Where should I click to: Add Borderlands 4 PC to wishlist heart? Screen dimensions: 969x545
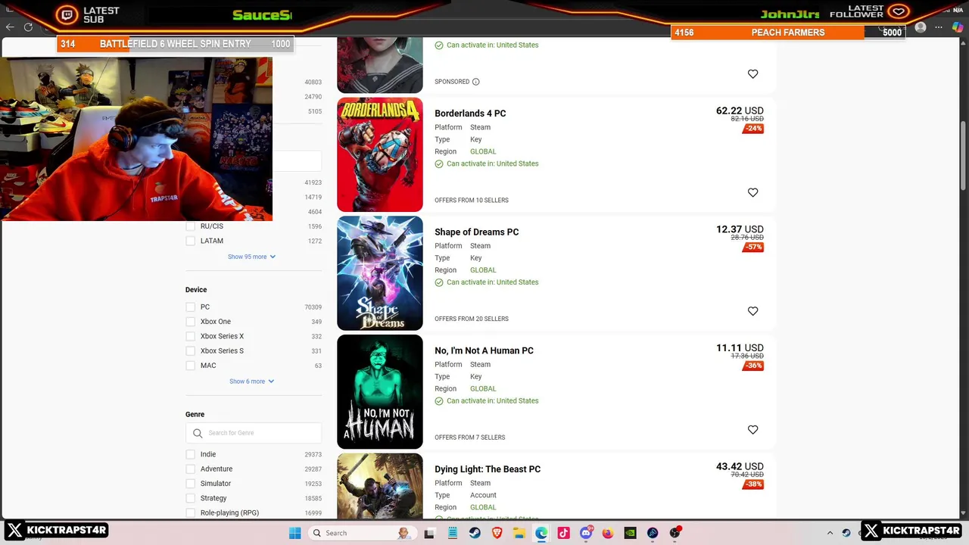pos(752,192)
